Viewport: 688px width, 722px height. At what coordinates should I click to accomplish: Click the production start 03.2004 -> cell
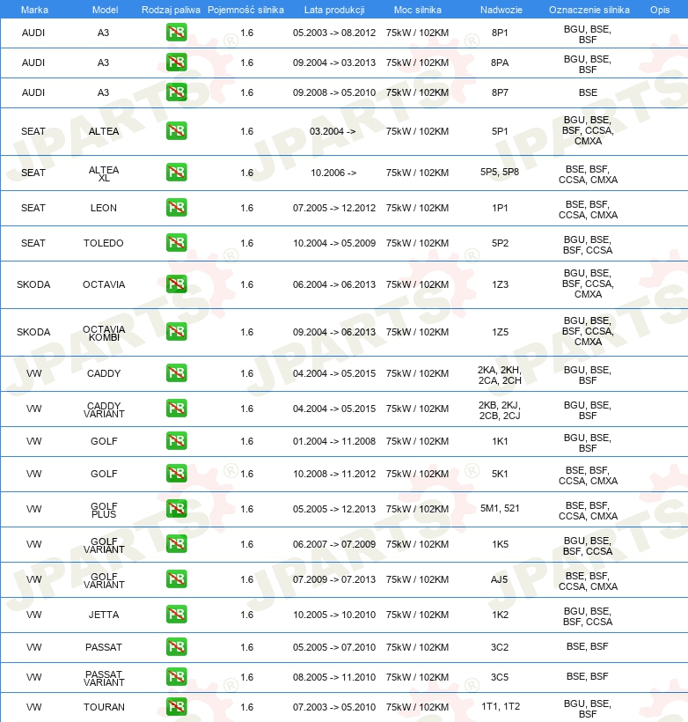click(333, 131)
